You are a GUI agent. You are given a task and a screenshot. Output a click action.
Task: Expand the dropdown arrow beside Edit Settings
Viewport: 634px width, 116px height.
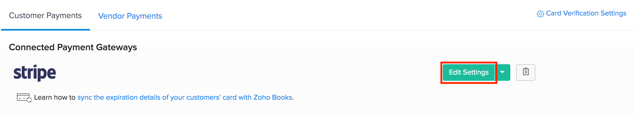coord(503,72)
